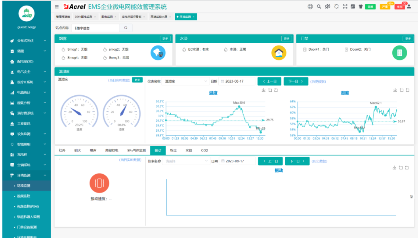Close the 配电监测 page tab
Screen dimensions: 418x240
point(115,17)
